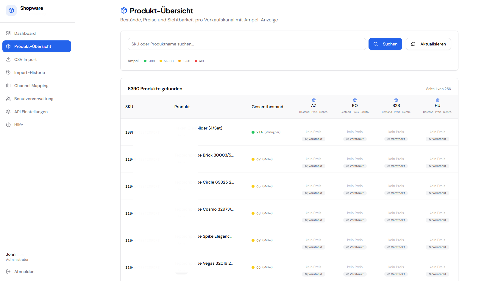The height and width of the screenshot is (281, 501).
Task: Focus the SKU oder Produktname search field
Action: tap(247, 44)
